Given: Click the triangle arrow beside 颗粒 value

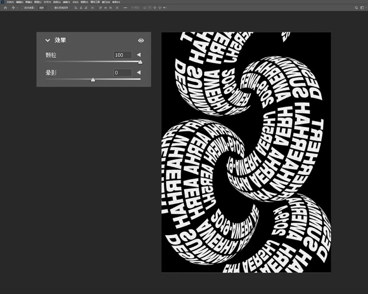Looking at the screenshot, I should 139,55.
